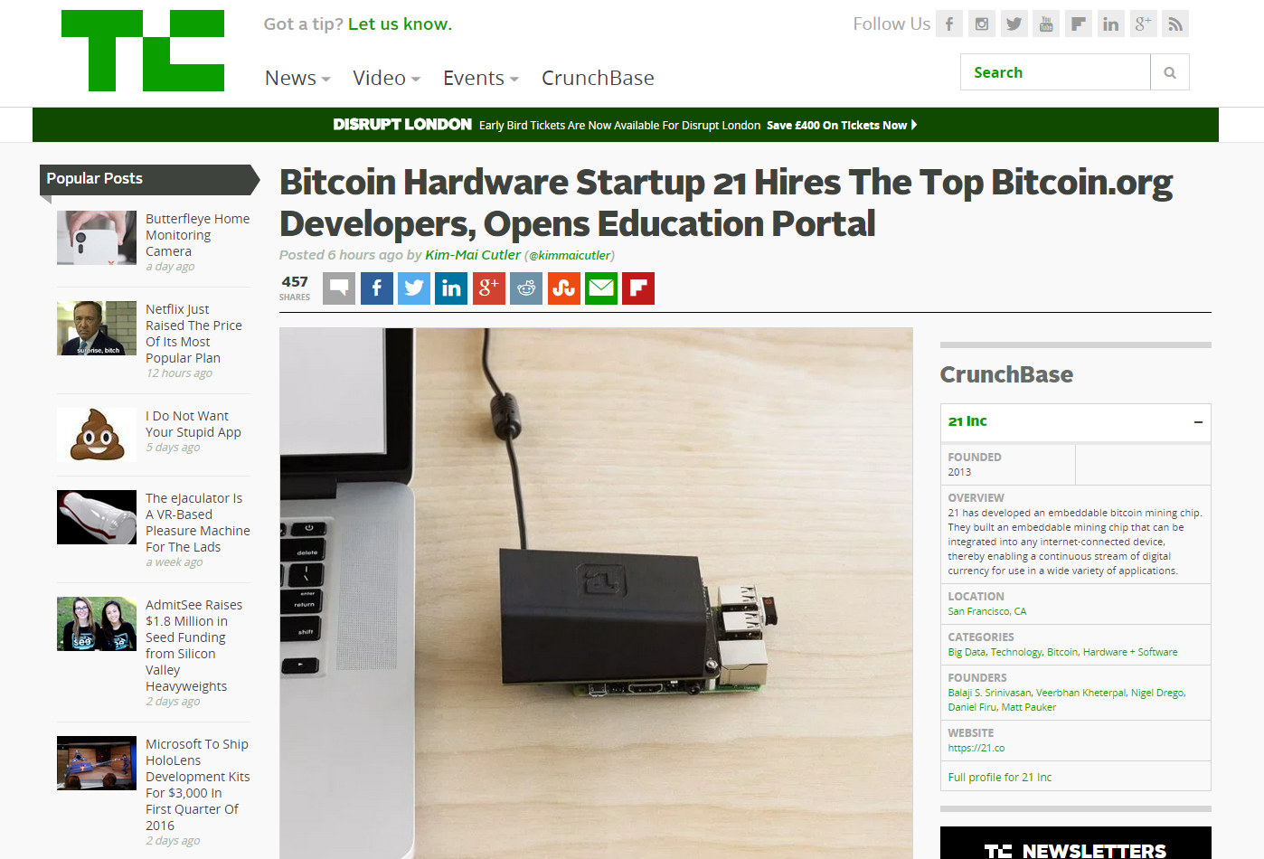Share article on Facebook via blue icon
The height and width of the screenshot is (859, 1264).
coord(377,288)
